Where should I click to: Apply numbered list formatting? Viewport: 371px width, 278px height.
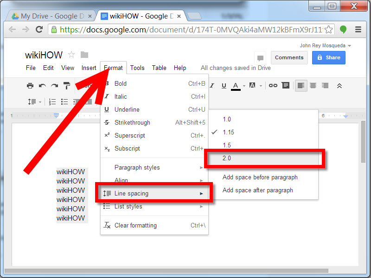click(x=52, y=102)
